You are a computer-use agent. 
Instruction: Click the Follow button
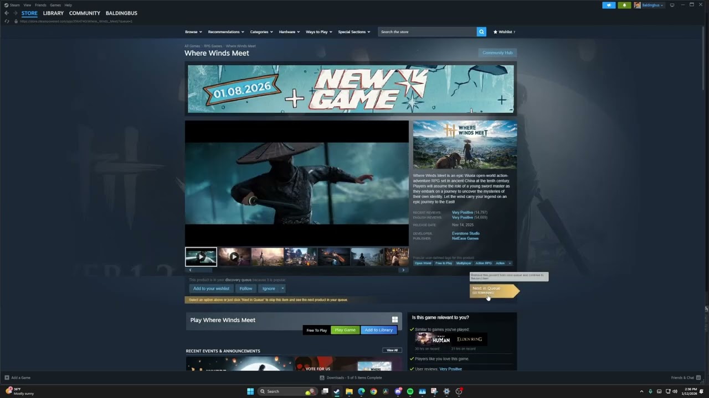[246, 288]
